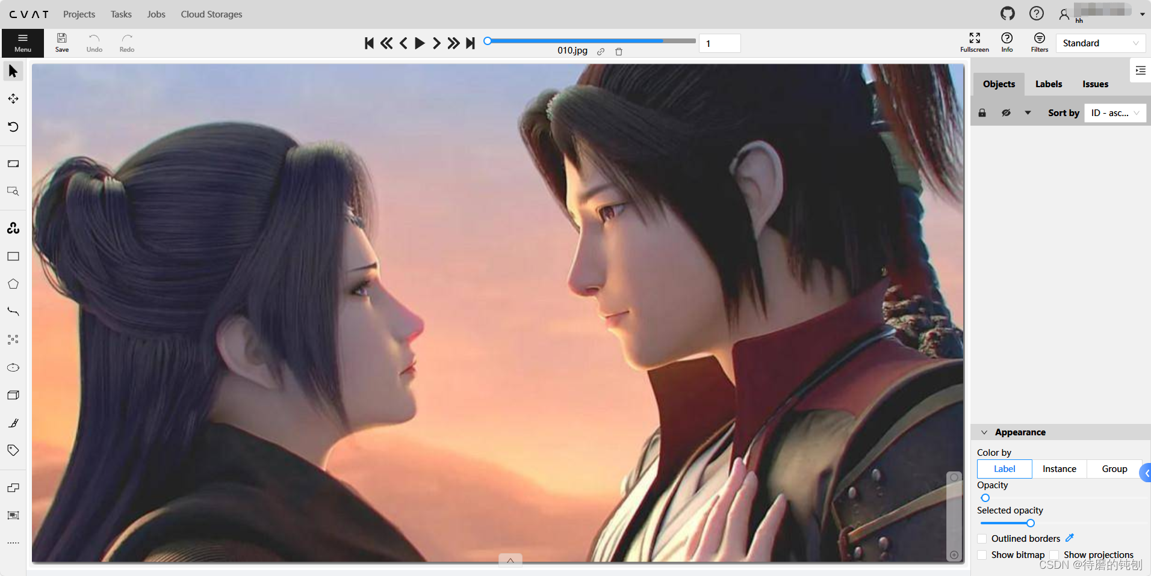
Task: Go to the first frame
Action: pos(369,43)
